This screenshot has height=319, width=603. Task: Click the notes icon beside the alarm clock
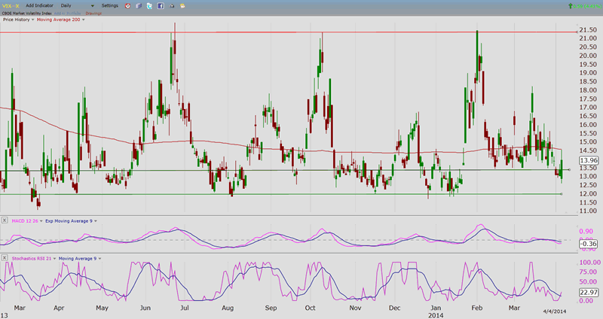pos(139,6)
